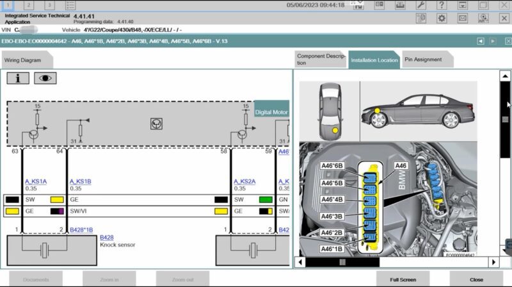Open the B428 knock sensor link
512x287 pixels.
tap(107, 238)
